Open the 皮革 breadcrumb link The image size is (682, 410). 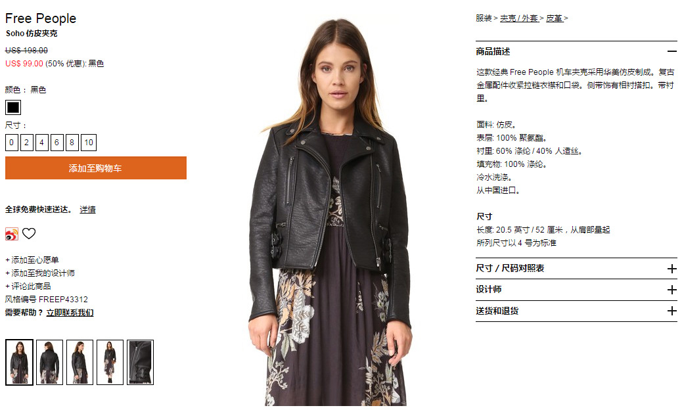554,18
